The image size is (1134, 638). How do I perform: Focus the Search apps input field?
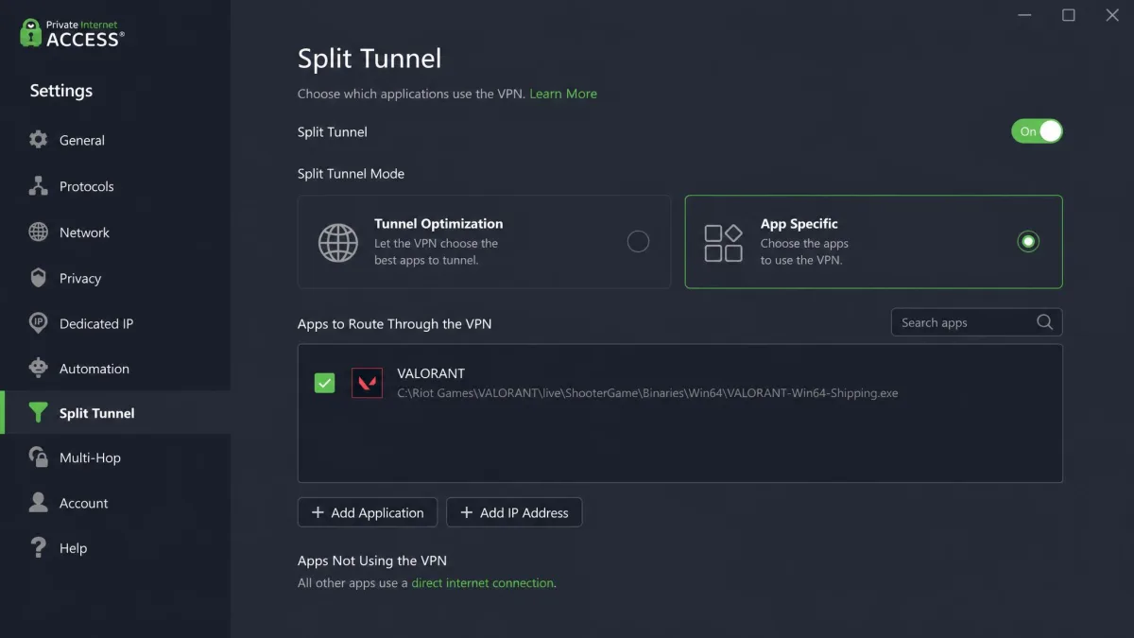(976, 322)
